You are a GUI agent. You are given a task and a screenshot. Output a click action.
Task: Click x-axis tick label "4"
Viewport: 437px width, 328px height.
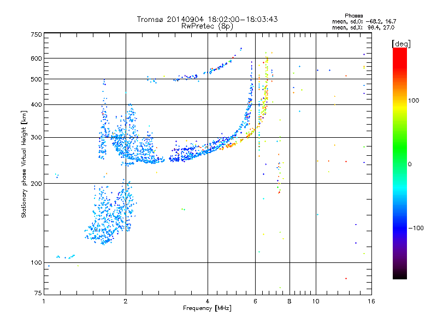click(x=208, y=301)
